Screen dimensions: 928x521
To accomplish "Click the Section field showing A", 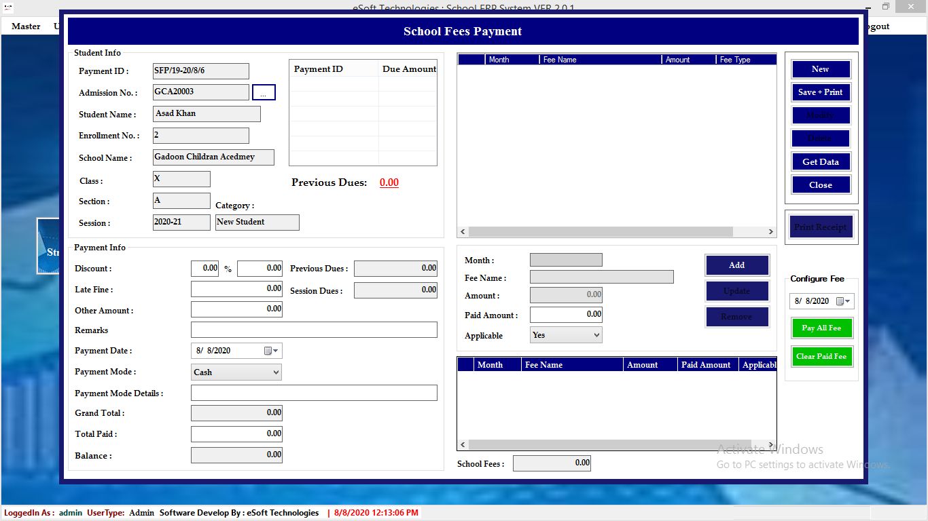I will pos(181,201).
